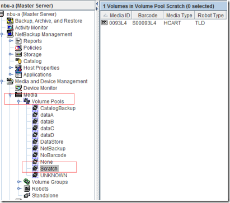
Task: Collapse the Volume Pools node
Action: [x=18, y=101]
